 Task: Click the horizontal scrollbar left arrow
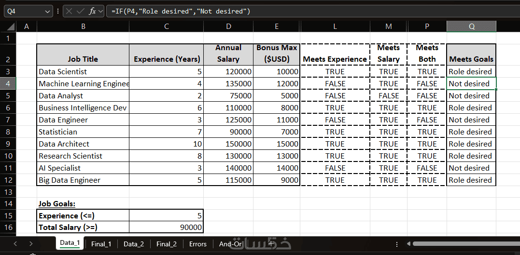(408, 244)
